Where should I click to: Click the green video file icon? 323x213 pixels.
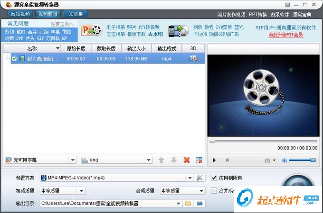22,59
